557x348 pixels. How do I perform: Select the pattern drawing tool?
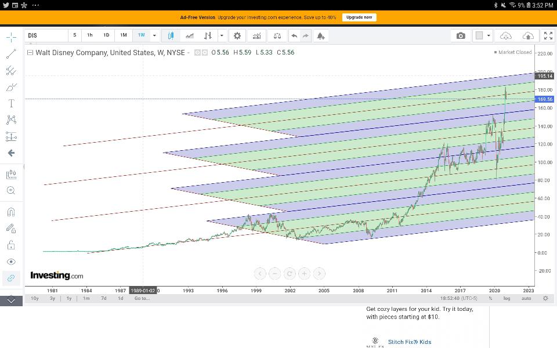(11, 119)
